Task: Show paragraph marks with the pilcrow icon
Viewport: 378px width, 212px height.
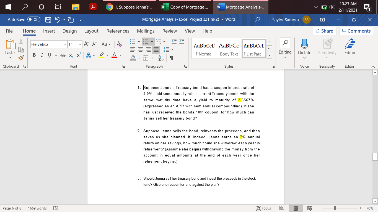Action: [x=171, y=58]
